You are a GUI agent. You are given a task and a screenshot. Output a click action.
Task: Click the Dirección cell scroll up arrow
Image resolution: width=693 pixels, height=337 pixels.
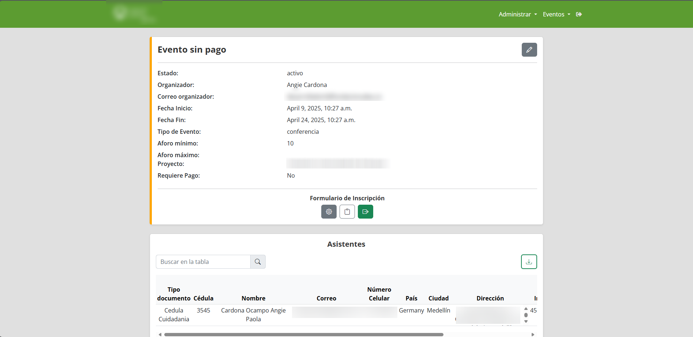click(526, 309)
